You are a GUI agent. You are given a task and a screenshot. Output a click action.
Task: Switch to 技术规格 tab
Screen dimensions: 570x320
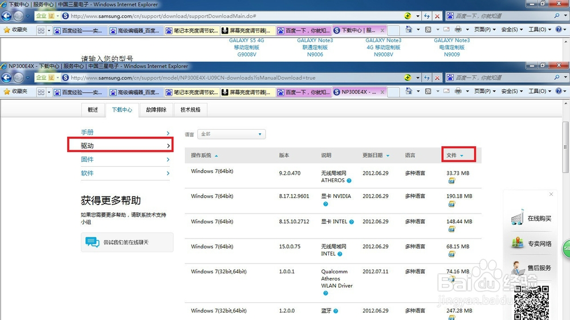coord(190,110)
